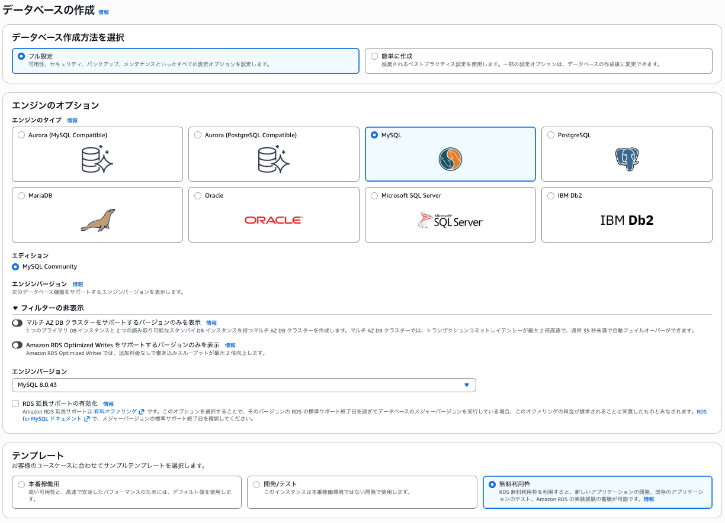
Task: Click the Oracle logo
Action: coord(274,220)
